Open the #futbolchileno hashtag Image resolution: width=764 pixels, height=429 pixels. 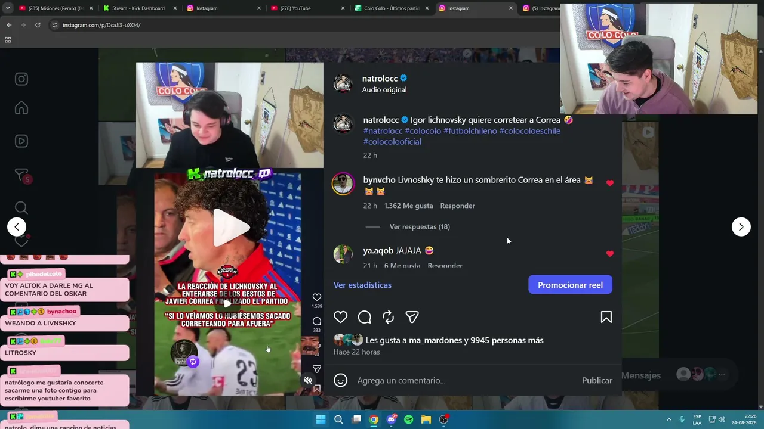(470, 131)
